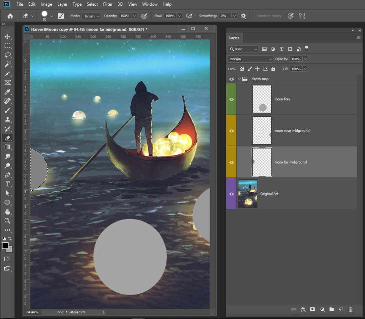Select the Hand tool
This screenshot has height=319, width=365.
click(7, 212)
